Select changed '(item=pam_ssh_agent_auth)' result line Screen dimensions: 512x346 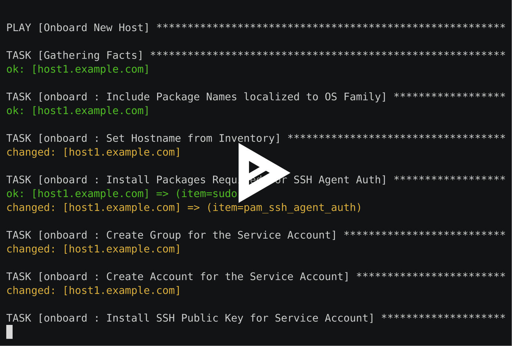[184, 207]
